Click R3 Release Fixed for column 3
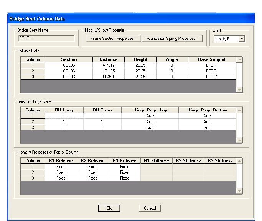 pyautogui.click(x=125, y=178)
